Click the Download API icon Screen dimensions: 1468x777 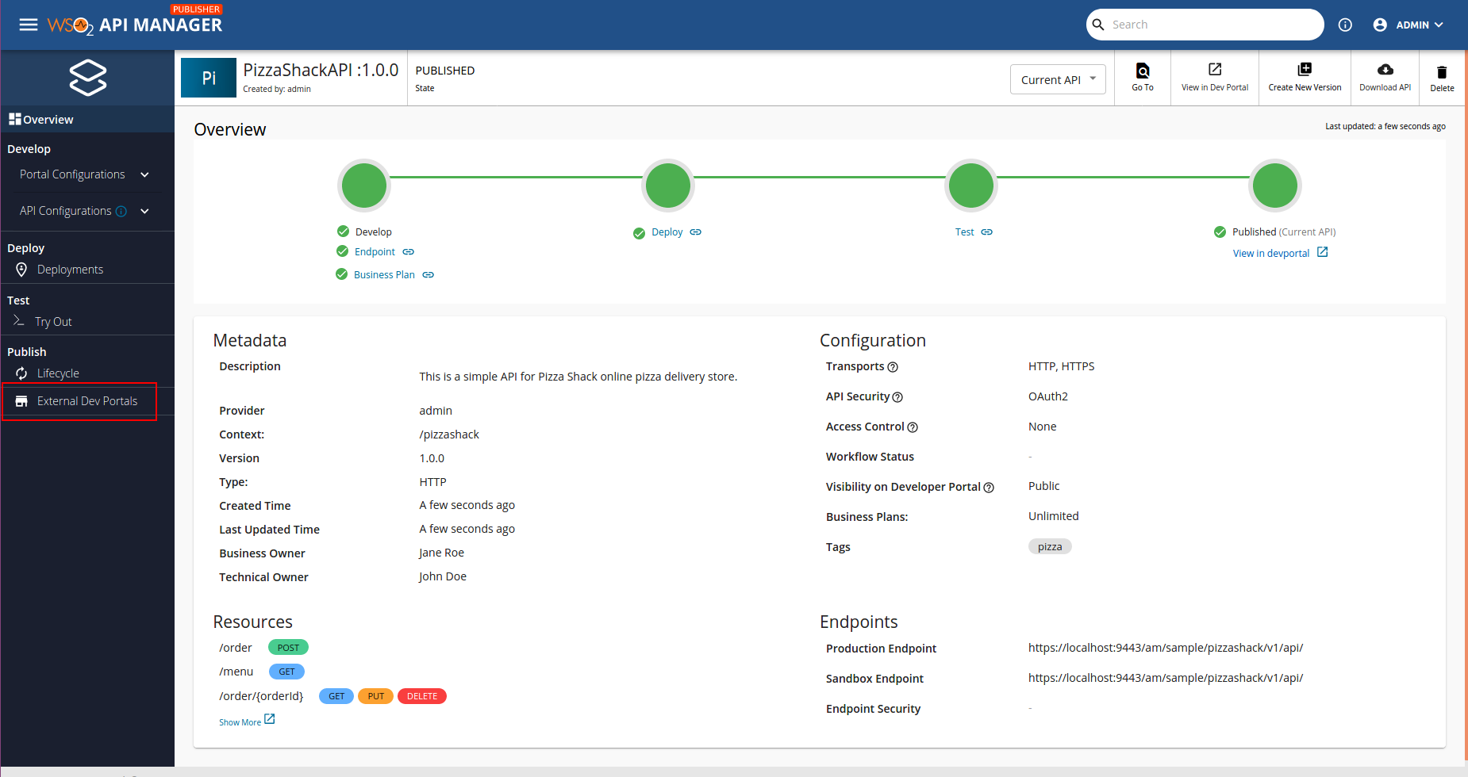click(1385, 77)
